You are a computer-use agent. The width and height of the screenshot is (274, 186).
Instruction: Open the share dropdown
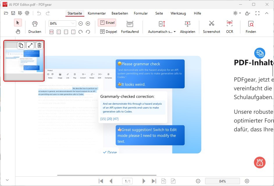click(x=248, y=13)
